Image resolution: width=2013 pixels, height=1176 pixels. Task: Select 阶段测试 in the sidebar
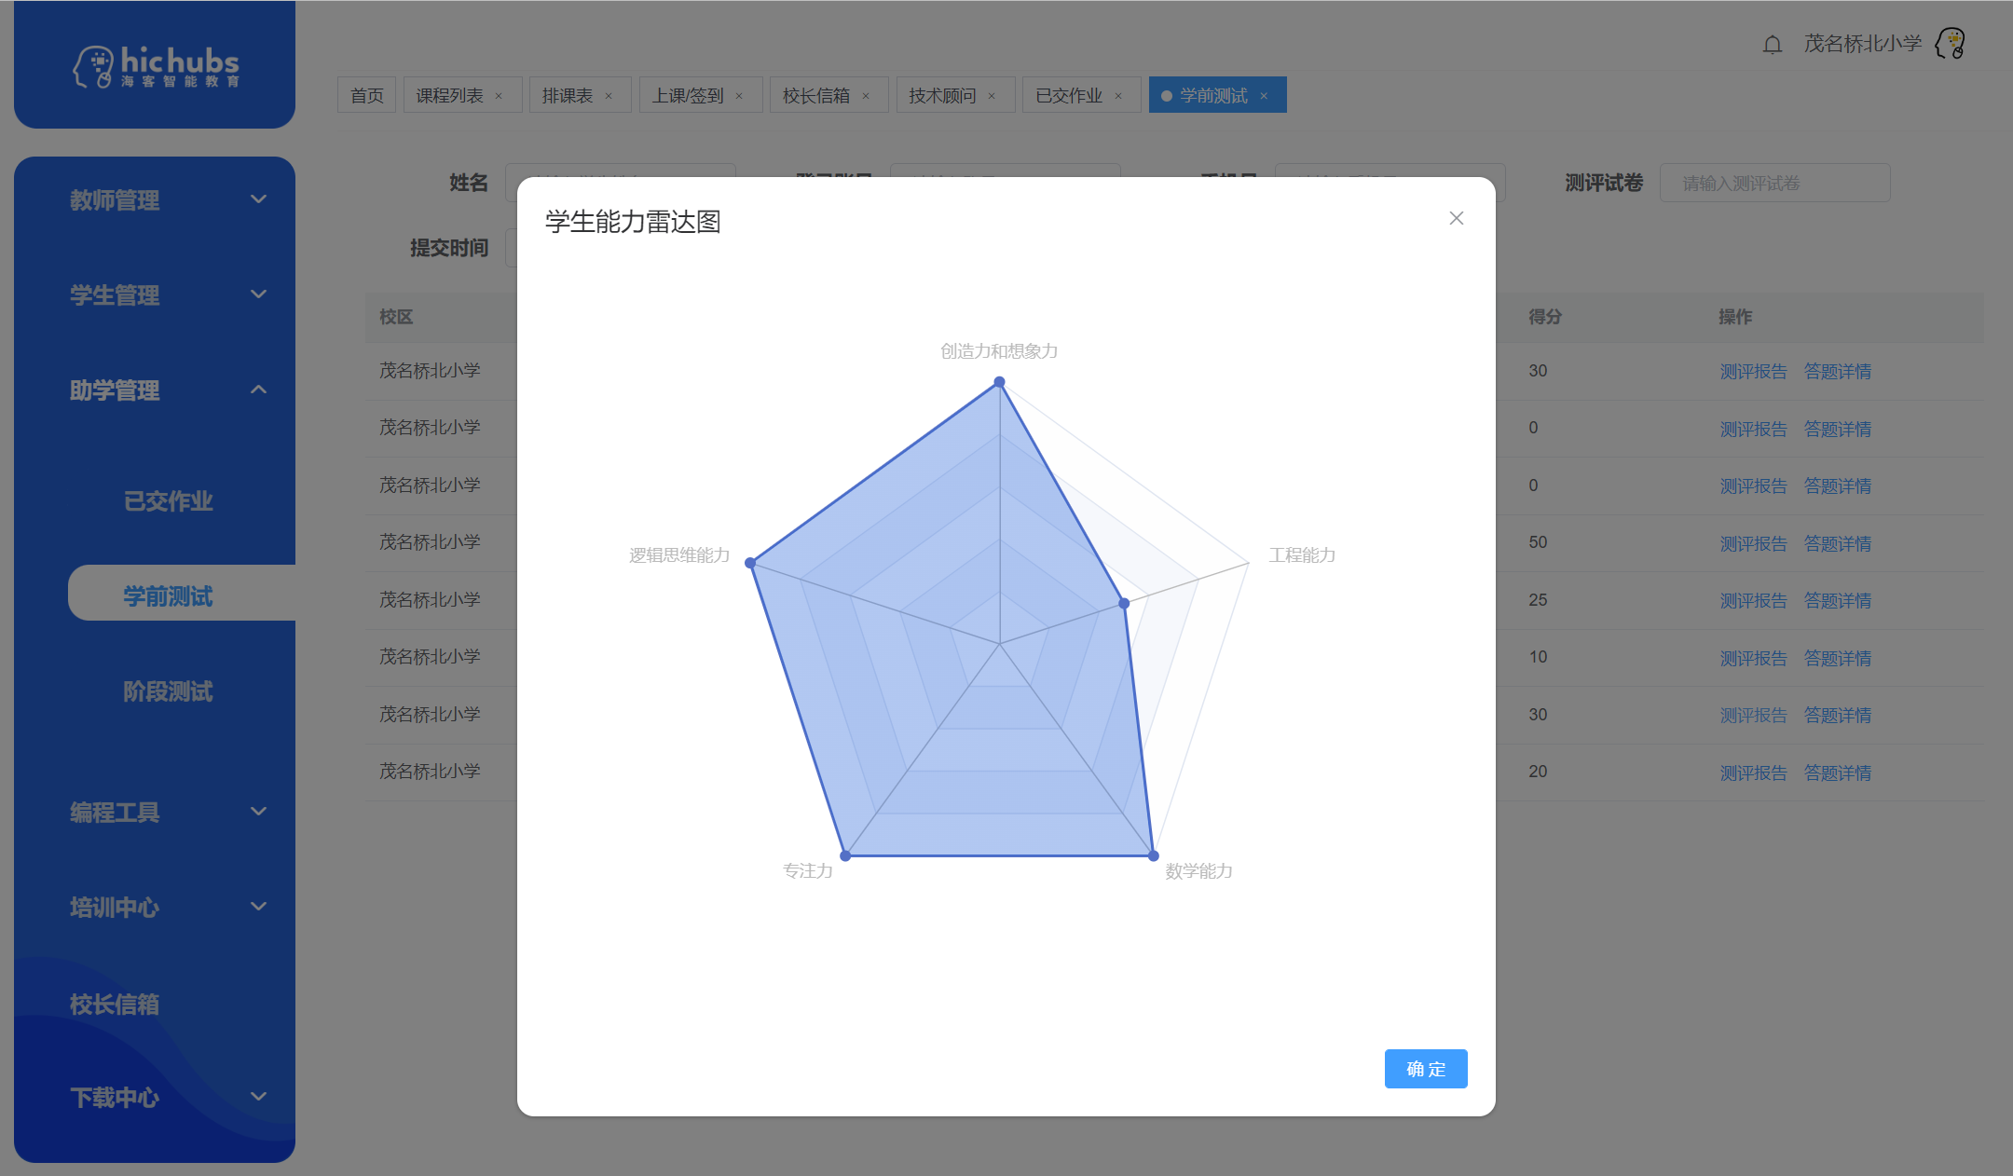[170, 691]
